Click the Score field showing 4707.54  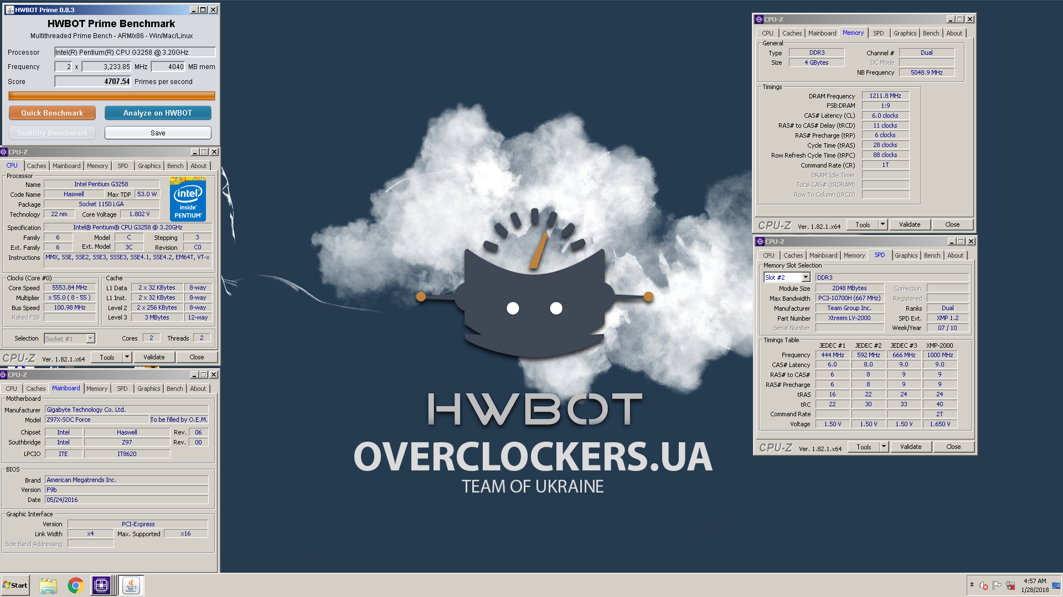click(x=92, y=81)
